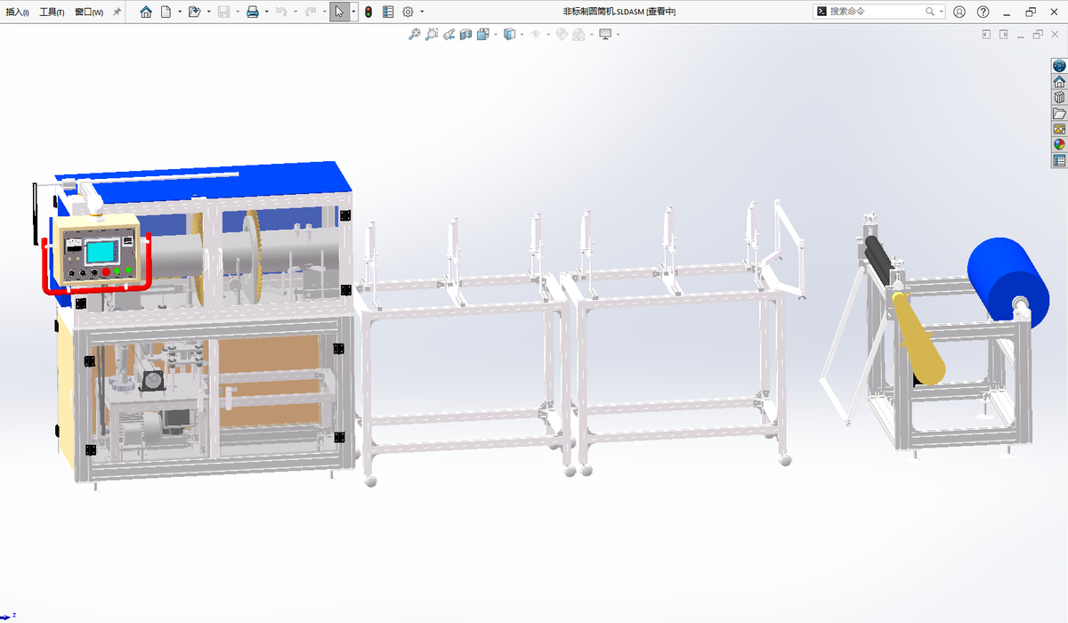Expand the Redo dropdown arrow

323,12
